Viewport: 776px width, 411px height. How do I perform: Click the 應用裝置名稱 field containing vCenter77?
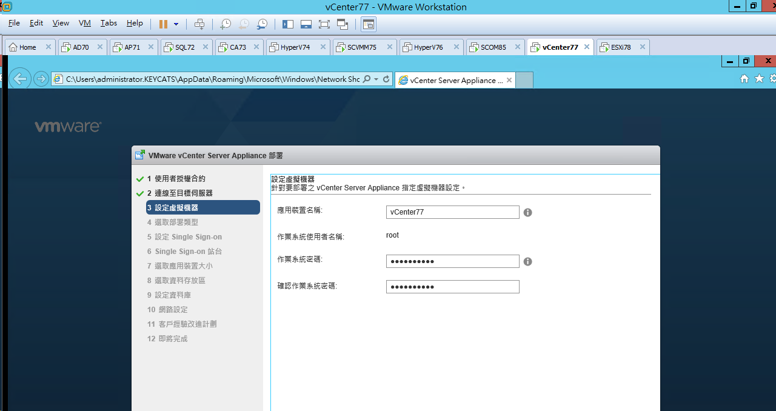click(452, 212)
